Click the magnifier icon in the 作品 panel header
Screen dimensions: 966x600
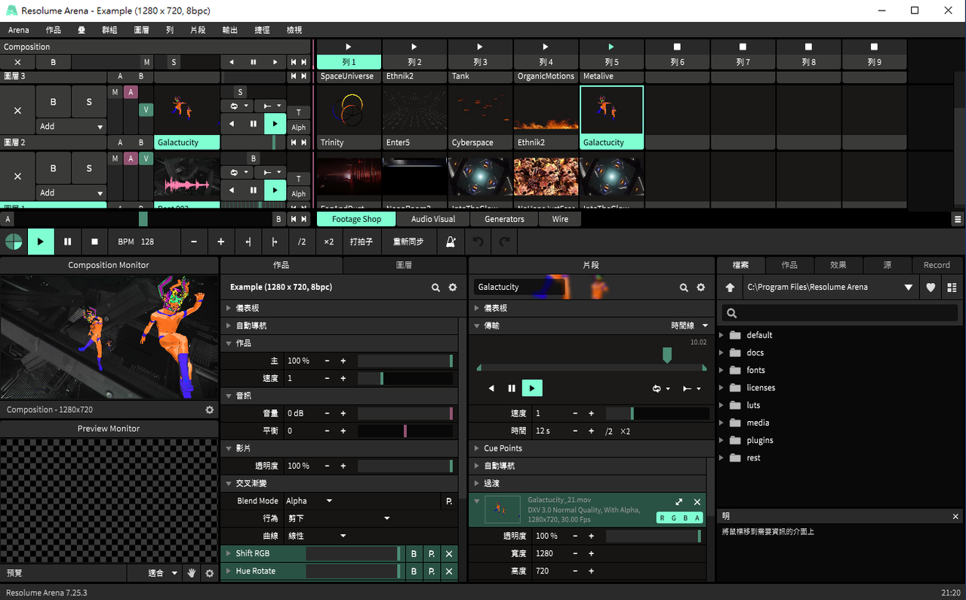pyautogui.click(x=435, y=288)
